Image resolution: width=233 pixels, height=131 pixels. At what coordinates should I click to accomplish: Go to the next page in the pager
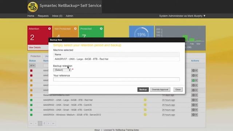click(48, 123)
